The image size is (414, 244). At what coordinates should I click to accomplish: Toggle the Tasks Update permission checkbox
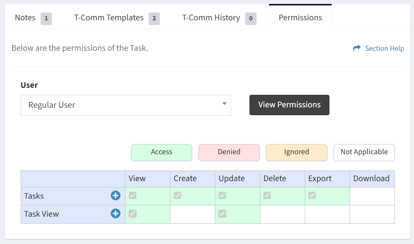[222, 196]
